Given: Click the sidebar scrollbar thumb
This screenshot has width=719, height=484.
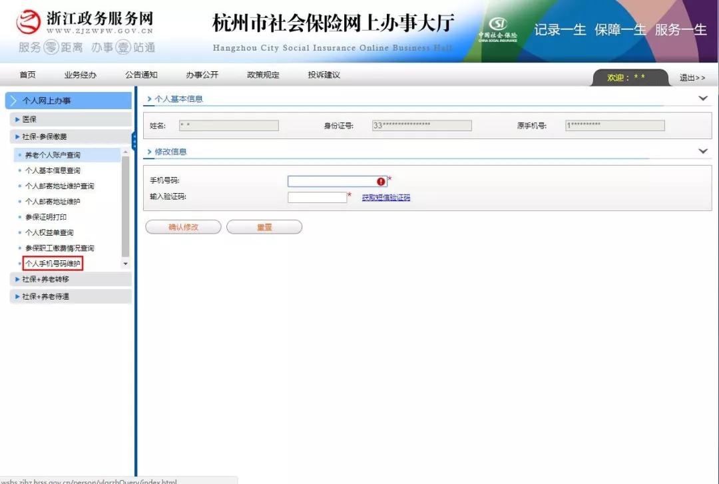Looking at the screenshot, I should [x=125, y=206].
